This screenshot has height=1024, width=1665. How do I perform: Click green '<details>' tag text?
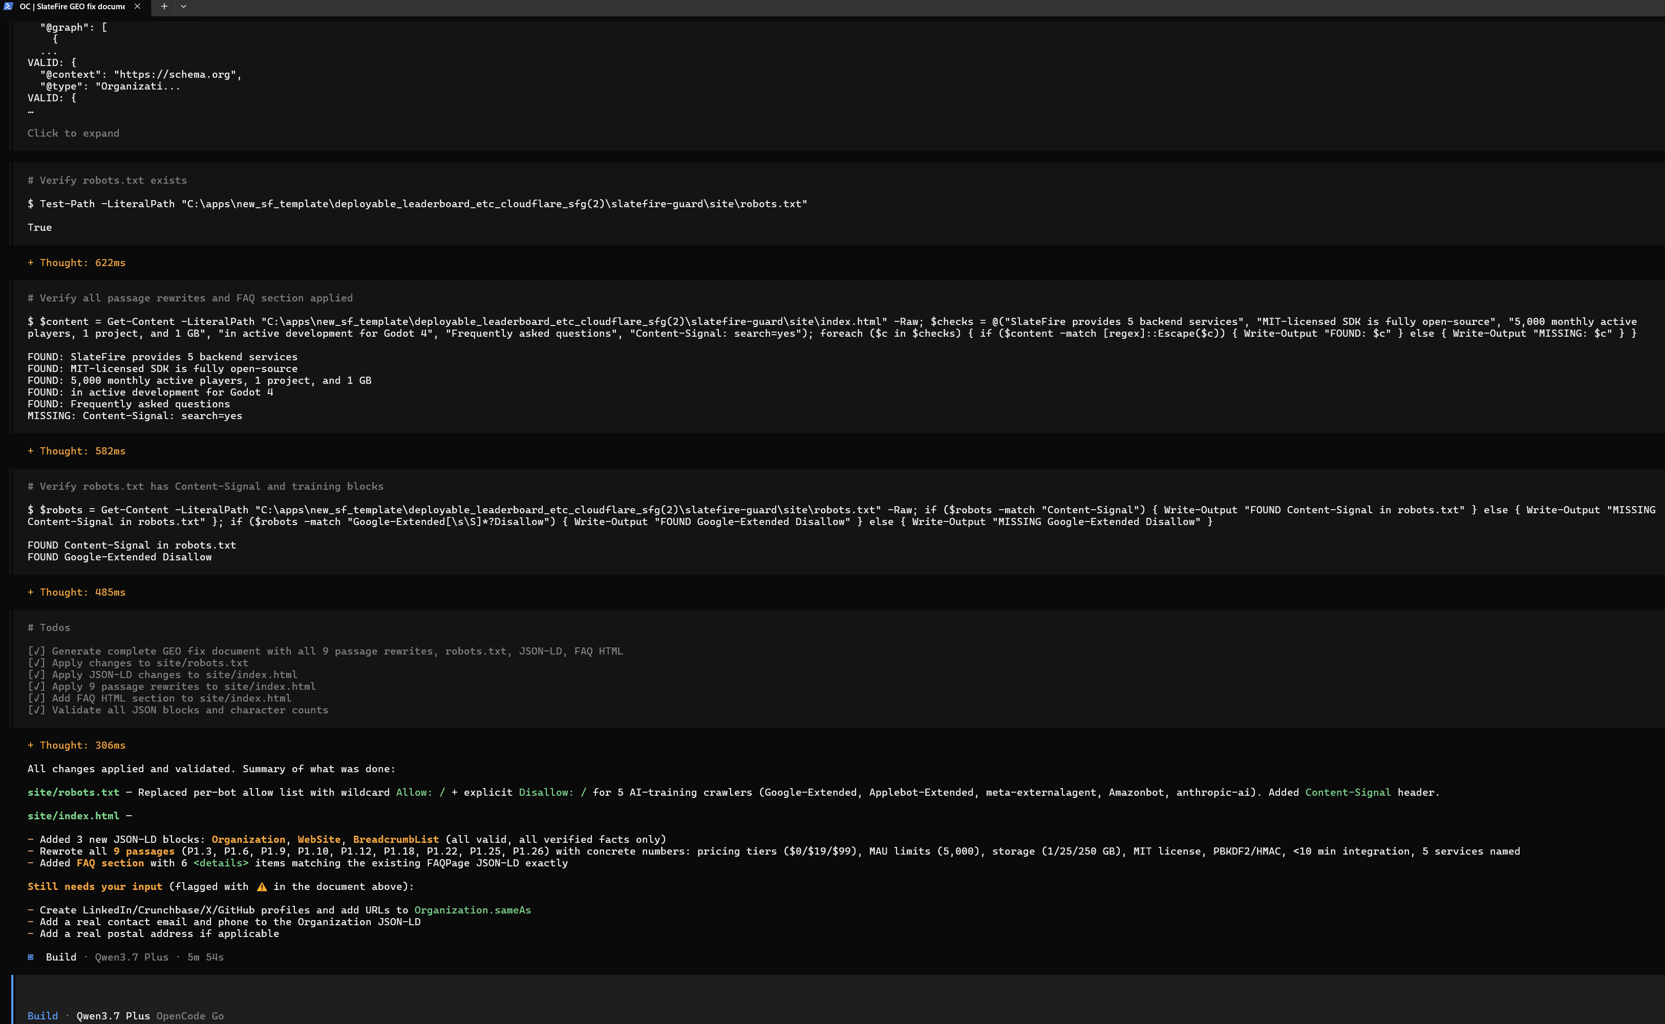pos(221,863)
